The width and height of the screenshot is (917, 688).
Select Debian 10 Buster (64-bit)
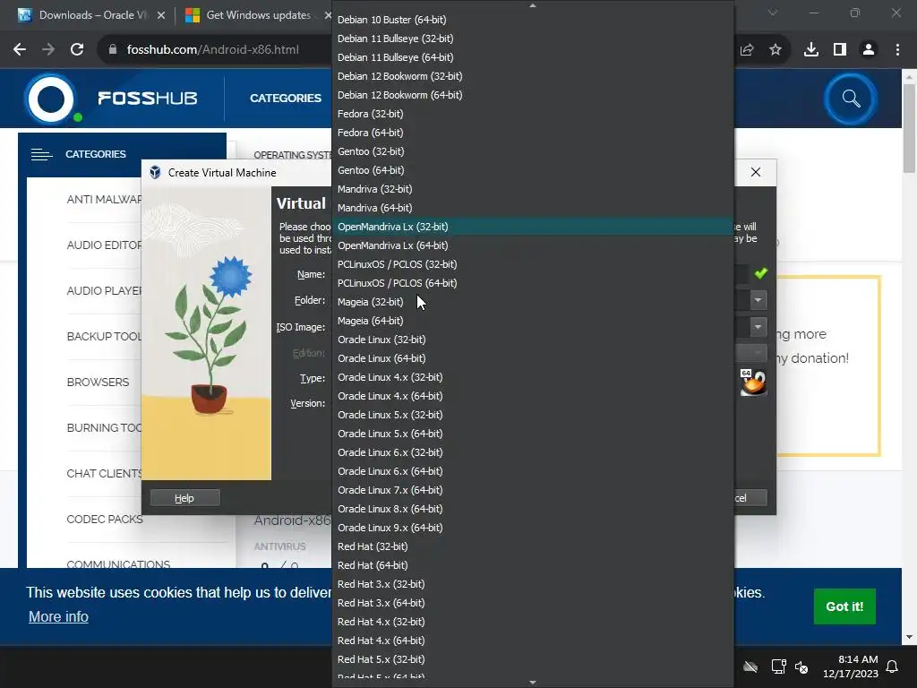pyautogui.click(x=533, y=20)
